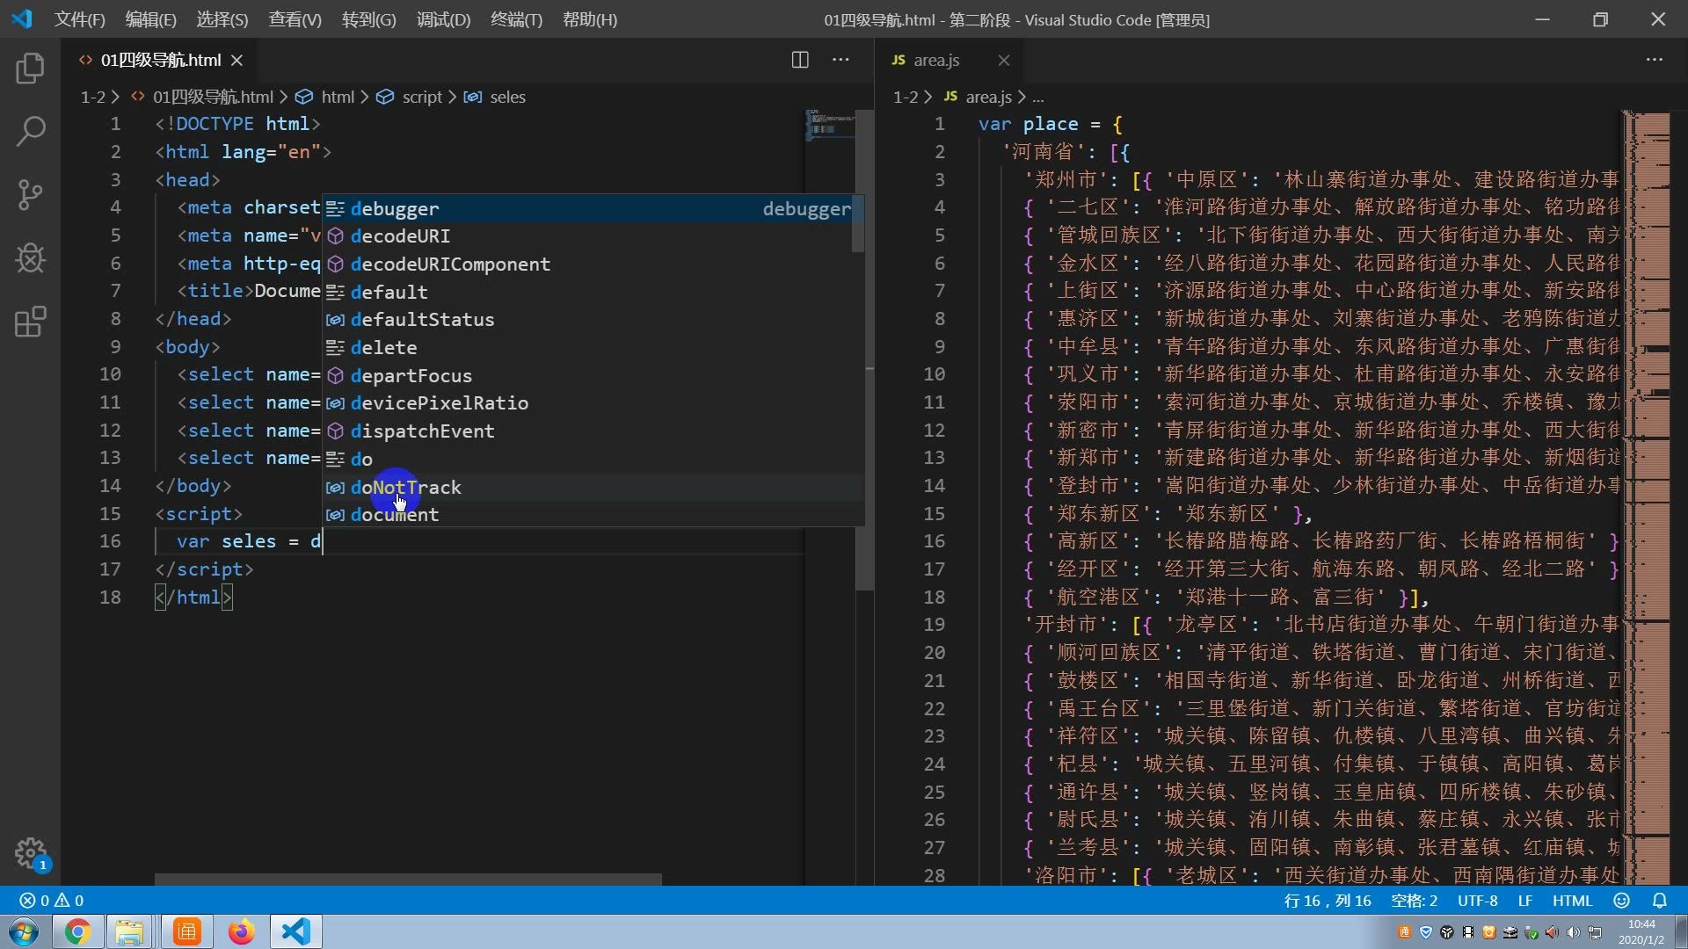The image size is (1688, 949).
Task: Click the VS Code logo icon
Action: (22, 19)
